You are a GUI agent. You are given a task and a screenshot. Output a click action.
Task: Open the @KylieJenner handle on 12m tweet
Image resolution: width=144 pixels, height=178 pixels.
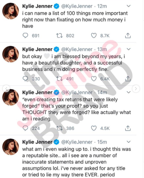[77, 6]
